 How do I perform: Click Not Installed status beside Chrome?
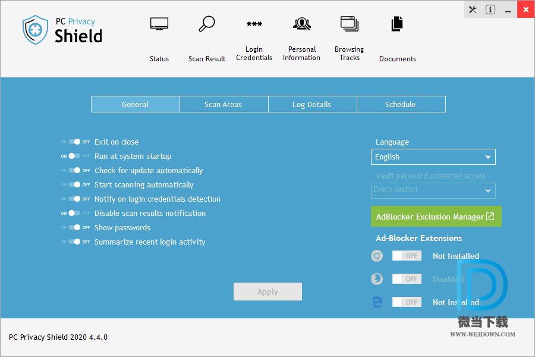pyautogui.click(x=456, y=256)
